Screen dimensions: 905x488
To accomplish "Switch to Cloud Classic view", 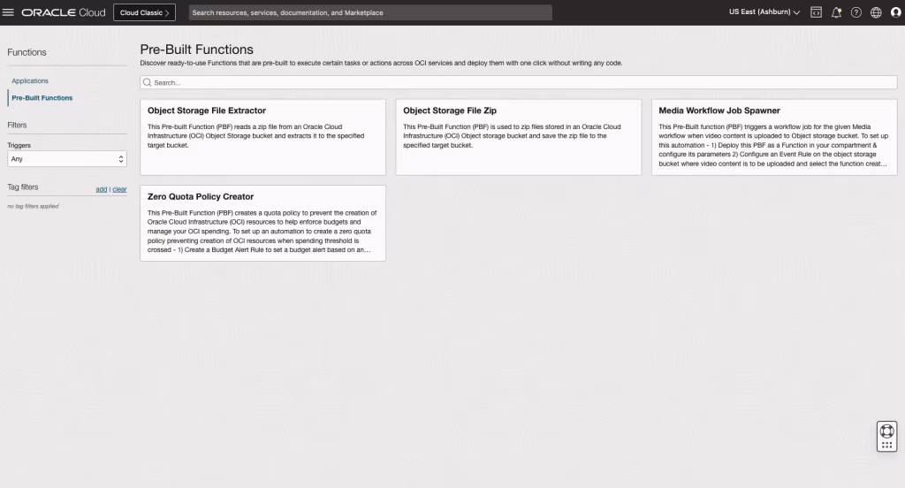I will click(x=144, y=12).
